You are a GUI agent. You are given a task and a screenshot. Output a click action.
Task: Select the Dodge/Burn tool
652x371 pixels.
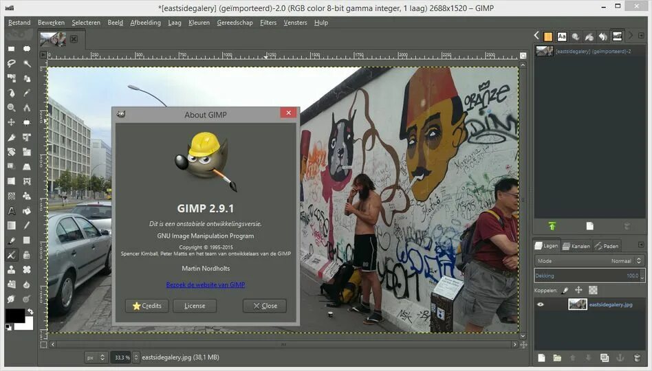point(27,299)
